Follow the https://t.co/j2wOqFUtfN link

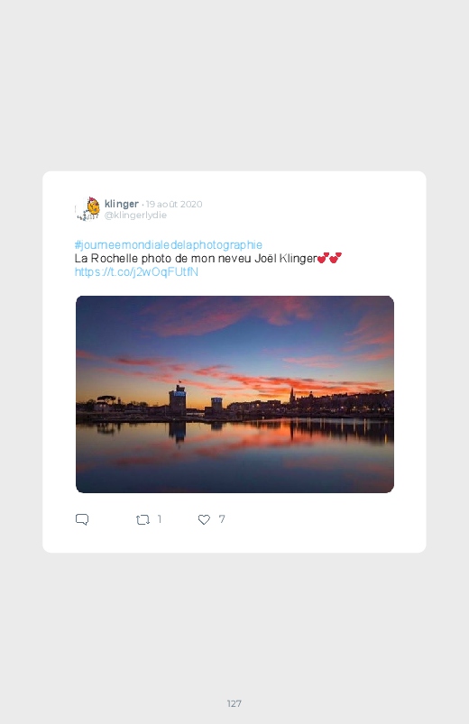[136, 272]
